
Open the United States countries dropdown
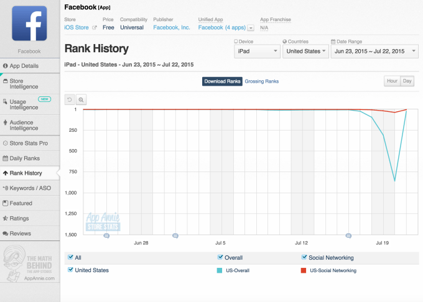click(x=305, y=51)
